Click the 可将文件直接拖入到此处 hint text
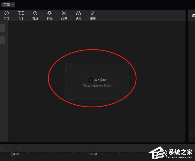The width and height of the screenshot is (195, 161). [x=97, y=86]
